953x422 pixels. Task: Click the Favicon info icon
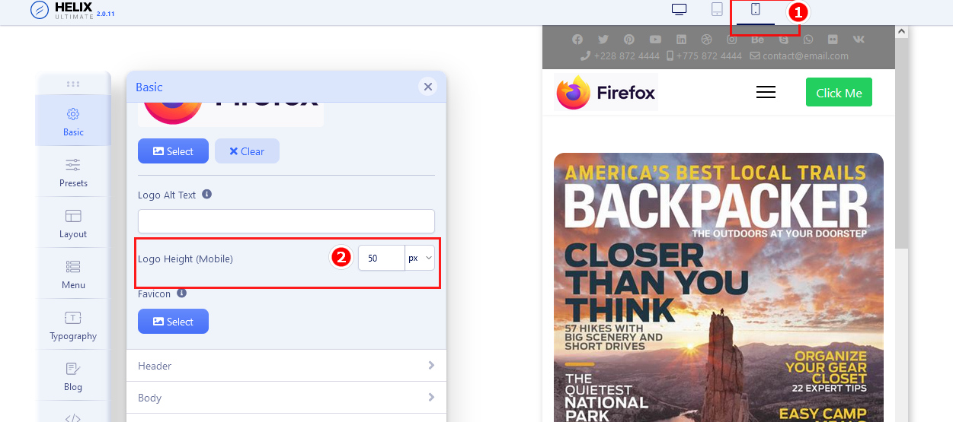coord(181,293)
